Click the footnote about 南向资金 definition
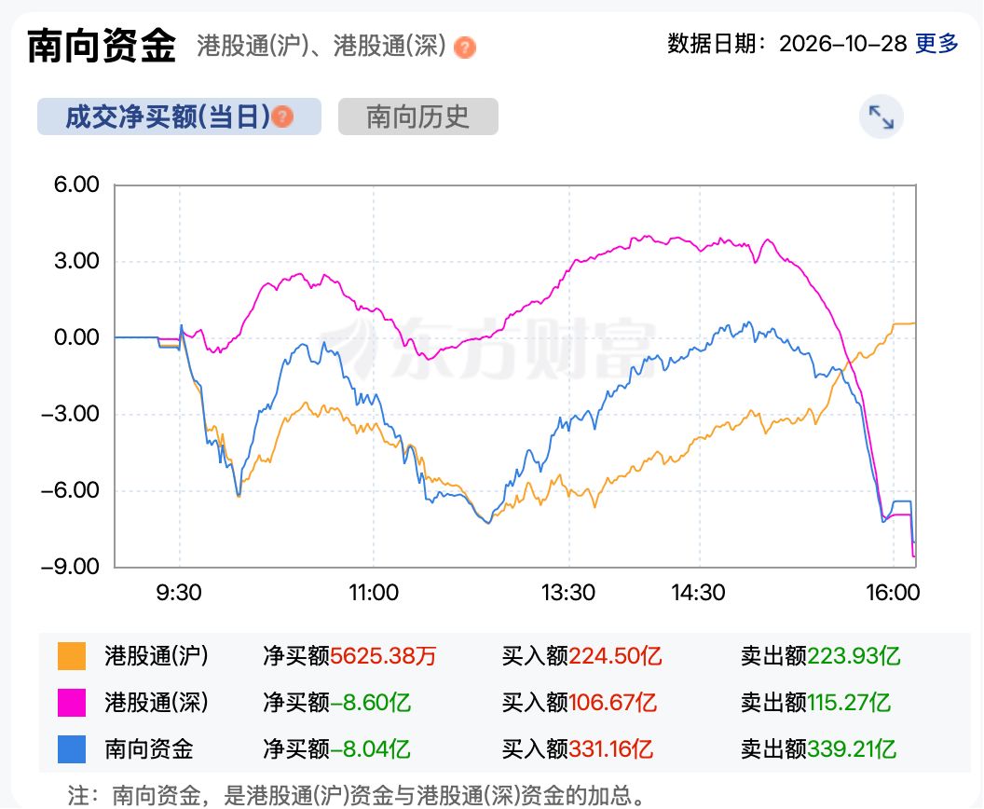The height and width of the screenshot is (809, 984). point(358,795)
